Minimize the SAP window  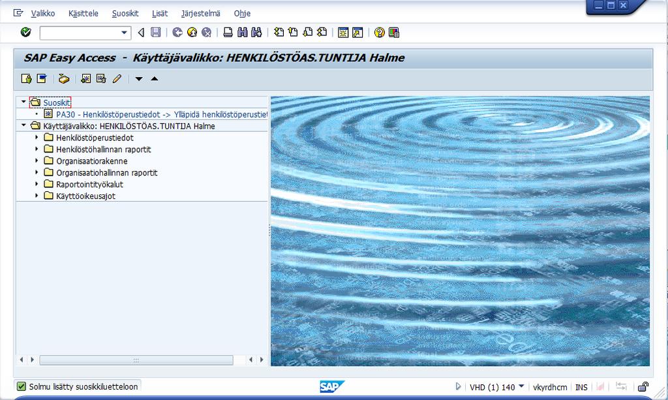599,5
